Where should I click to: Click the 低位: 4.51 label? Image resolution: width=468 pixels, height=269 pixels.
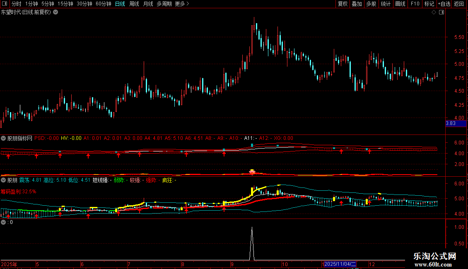[79, 180]
